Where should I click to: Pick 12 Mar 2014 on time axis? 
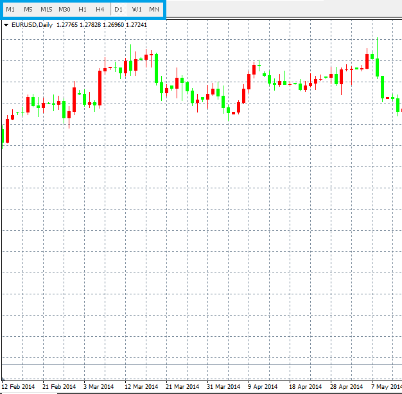(141, 387)
